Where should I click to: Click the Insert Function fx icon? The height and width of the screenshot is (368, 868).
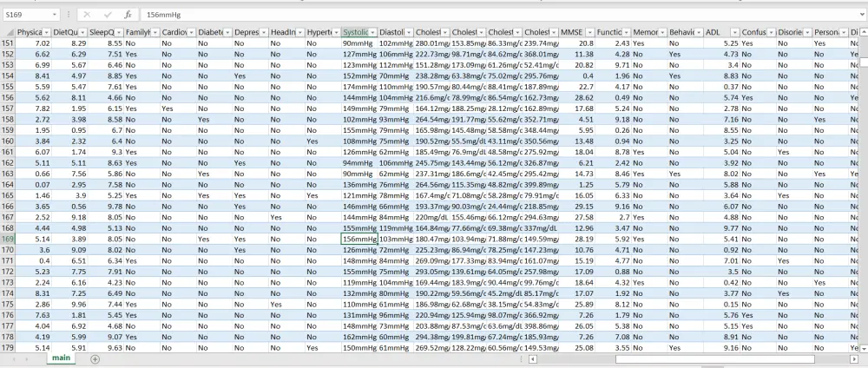point(128,15)
